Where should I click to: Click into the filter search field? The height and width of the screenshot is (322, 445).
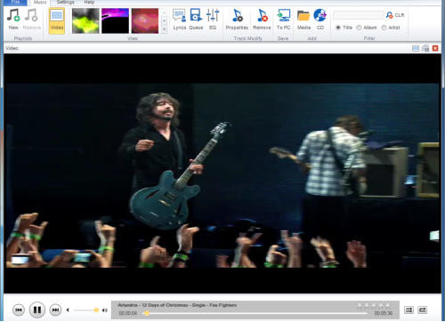[359, 15]
